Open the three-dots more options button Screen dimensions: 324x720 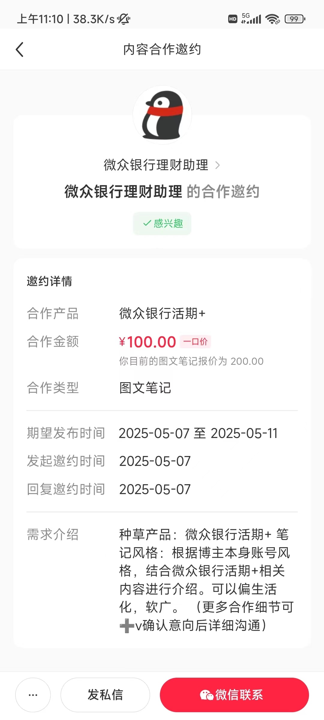pyautogui.click(x=33, y=695)
